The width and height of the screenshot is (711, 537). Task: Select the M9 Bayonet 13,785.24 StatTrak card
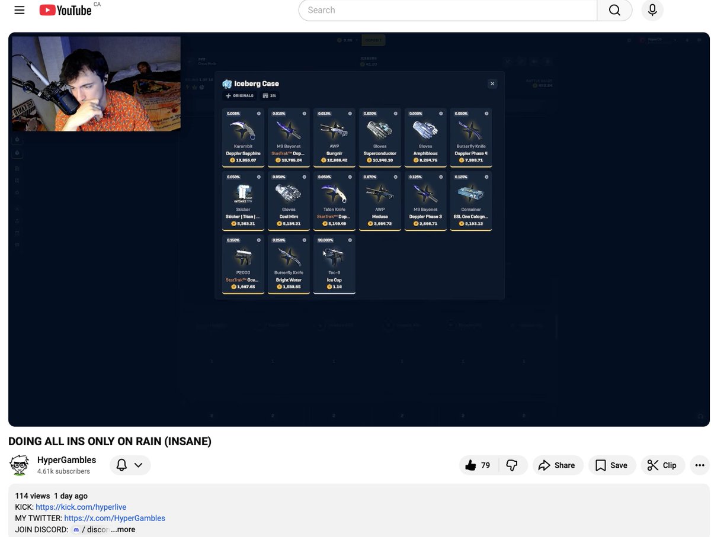[x=289, y=137]
